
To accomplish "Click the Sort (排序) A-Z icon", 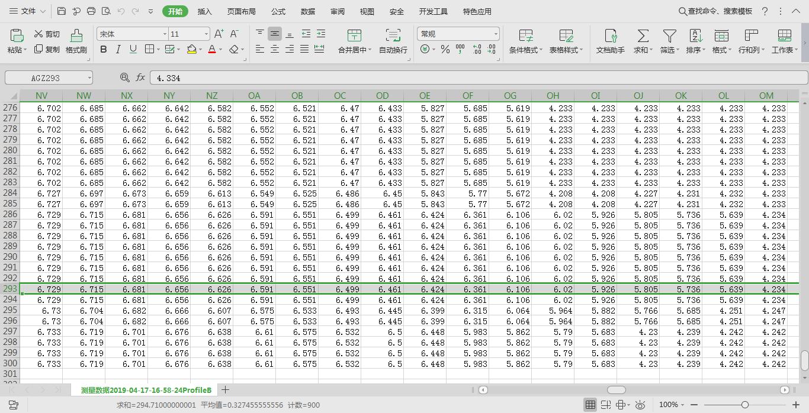I will tap(695, 36).
